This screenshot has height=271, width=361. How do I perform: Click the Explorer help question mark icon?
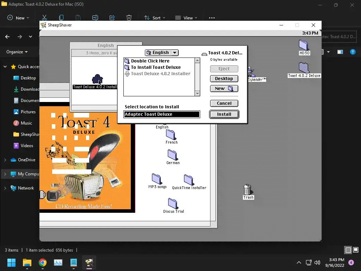(353, 52)
